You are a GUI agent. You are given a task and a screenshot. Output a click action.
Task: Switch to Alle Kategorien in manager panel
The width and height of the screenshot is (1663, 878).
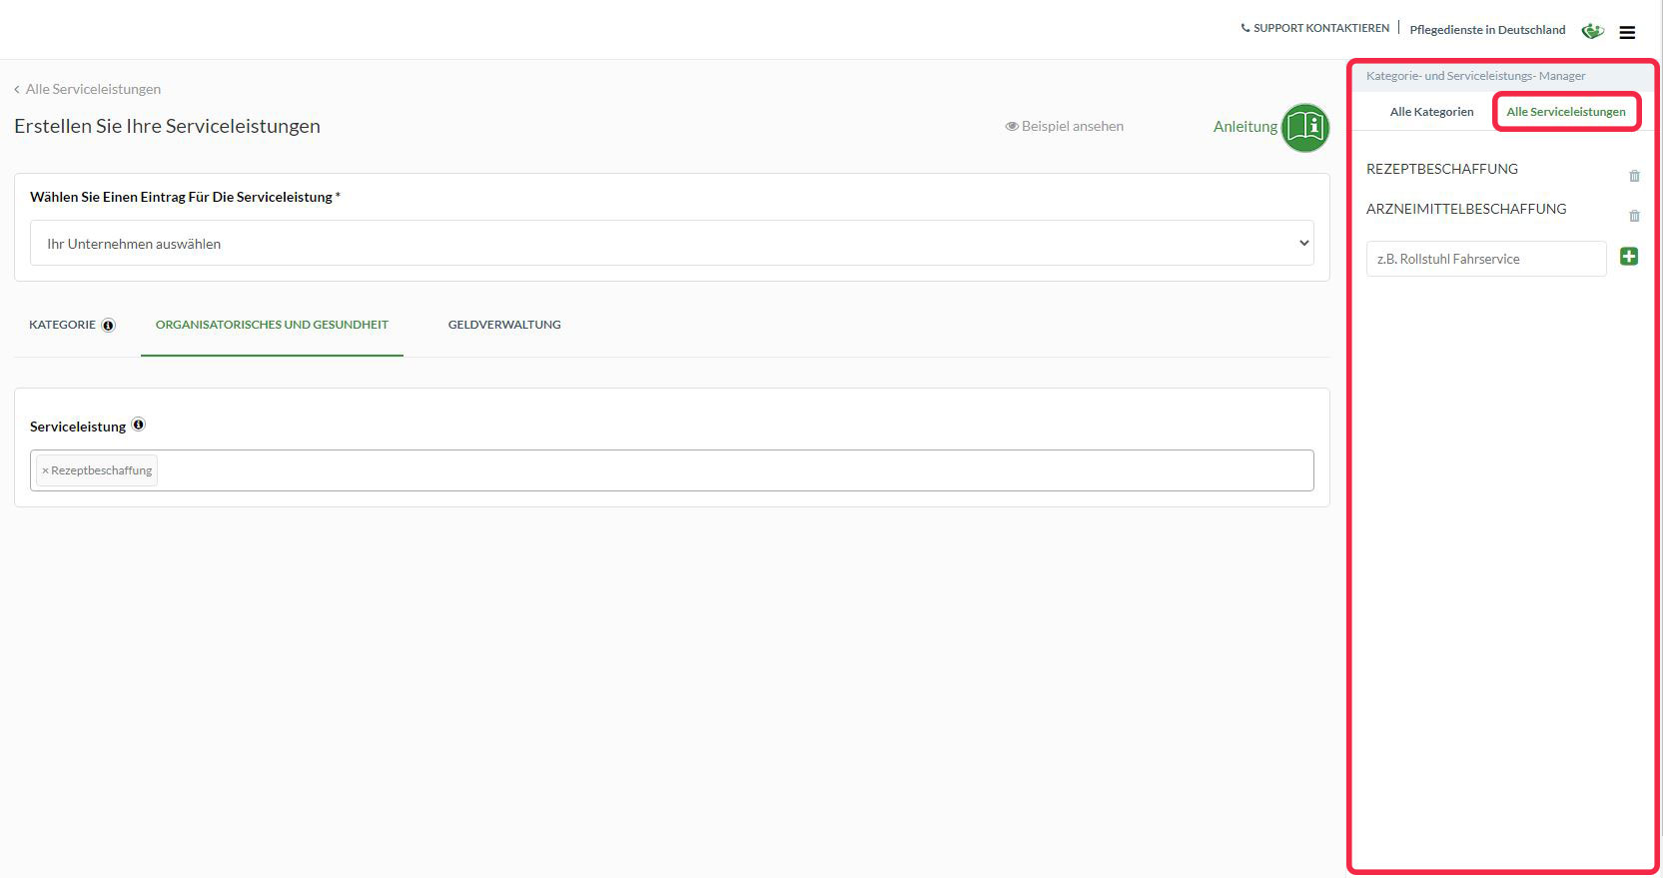[x=1431, y=112]
